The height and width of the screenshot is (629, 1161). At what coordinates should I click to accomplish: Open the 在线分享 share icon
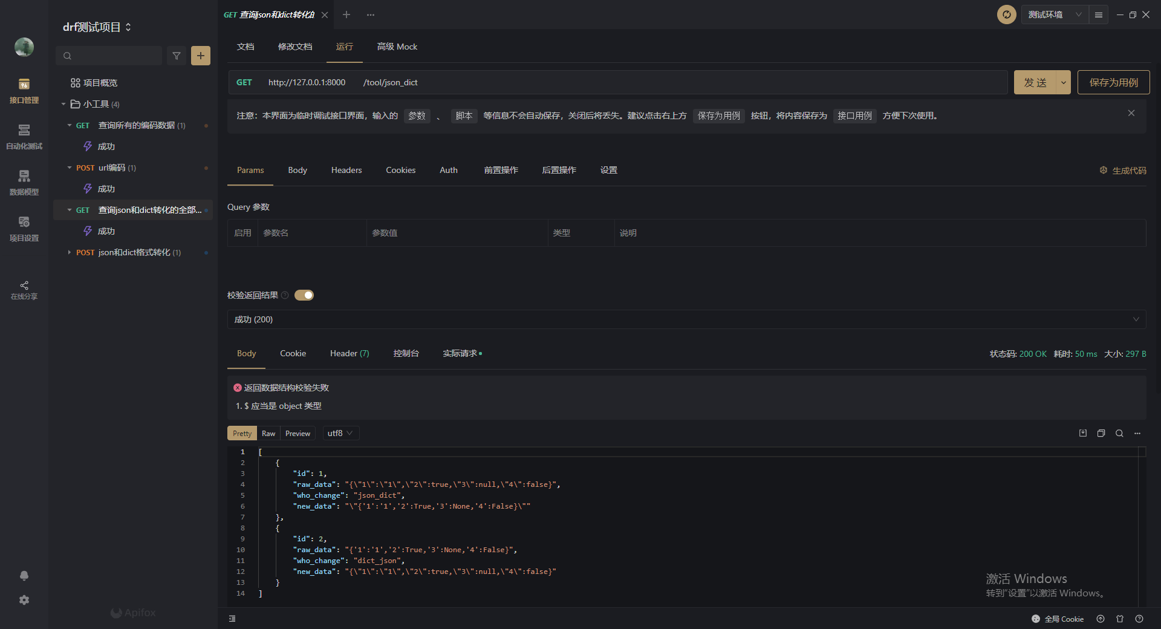(24, 290)
